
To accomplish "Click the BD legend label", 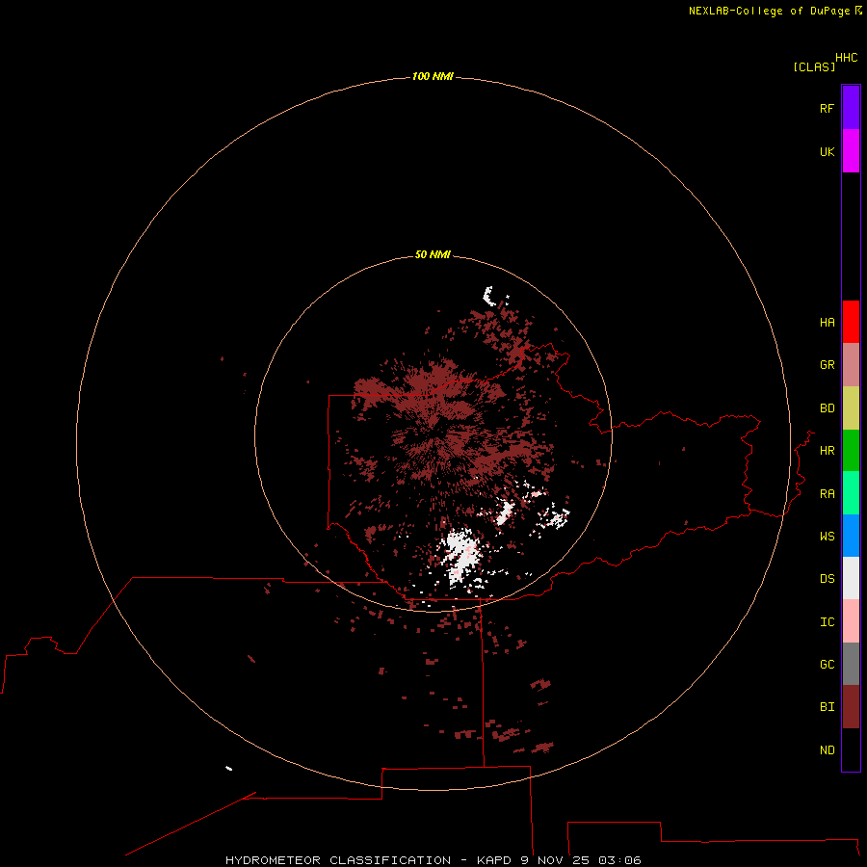I will click(x=827, y=408).
